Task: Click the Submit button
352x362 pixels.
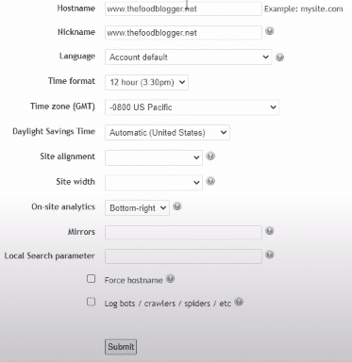Action: [x=121, y=347]
